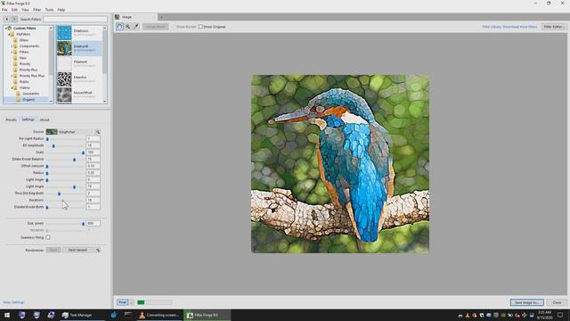Open Filter Library download more filters link
This screenshot has width=570, height=321.
tap(509, 27)
